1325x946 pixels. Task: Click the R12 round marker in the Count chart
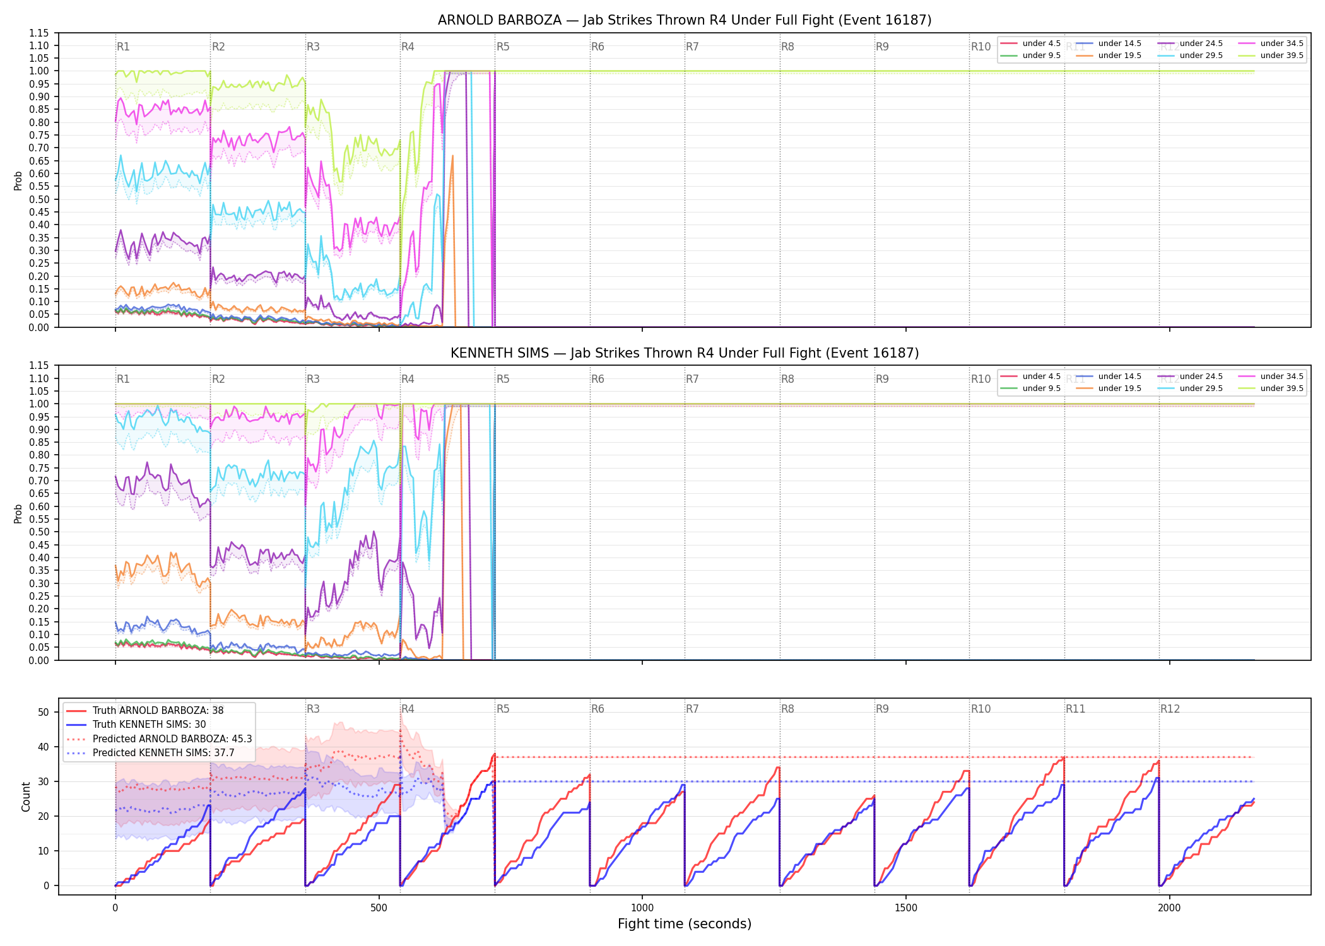point(1170,709)
